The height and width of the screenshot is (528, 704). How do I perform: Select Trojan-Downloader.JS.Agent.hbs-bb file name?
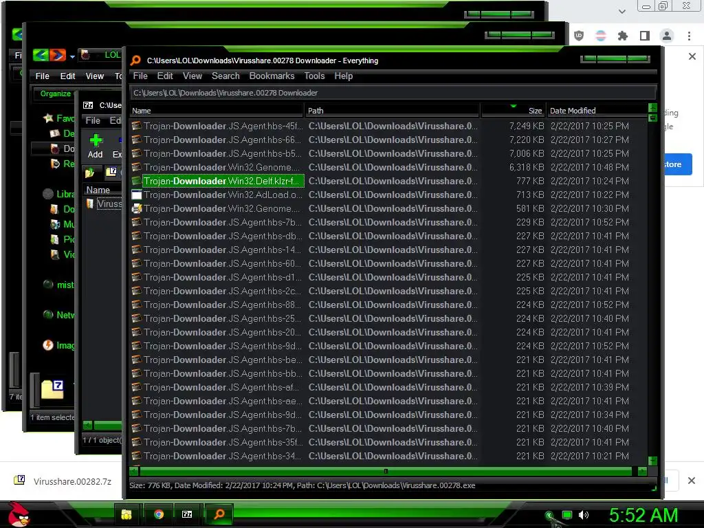(223, 373)
